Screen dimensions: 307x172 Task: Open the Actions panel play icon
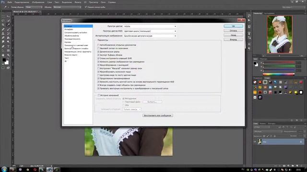pyautogui.click(x=249, y=20)
